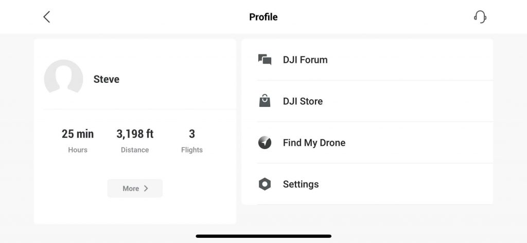Tap the Settings hexagon nut icon
Viewport: 527px width, 243px height.
click(x=265, y=184)
